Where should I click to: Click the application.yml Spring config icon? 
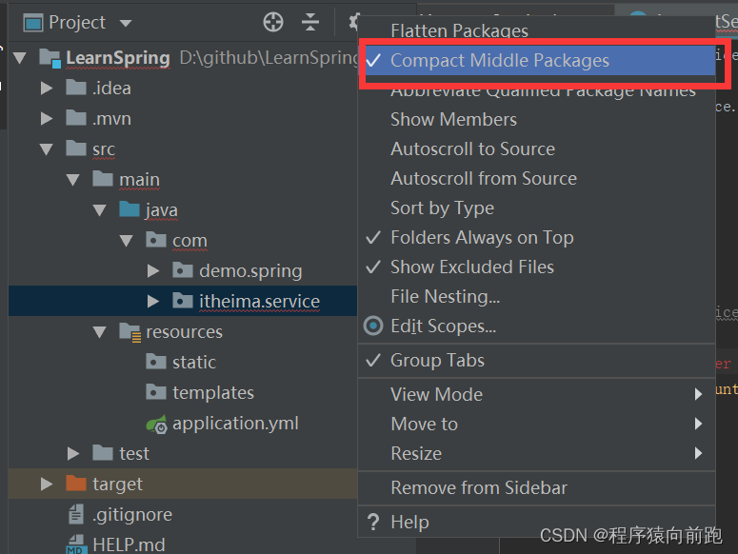[157, 425]
